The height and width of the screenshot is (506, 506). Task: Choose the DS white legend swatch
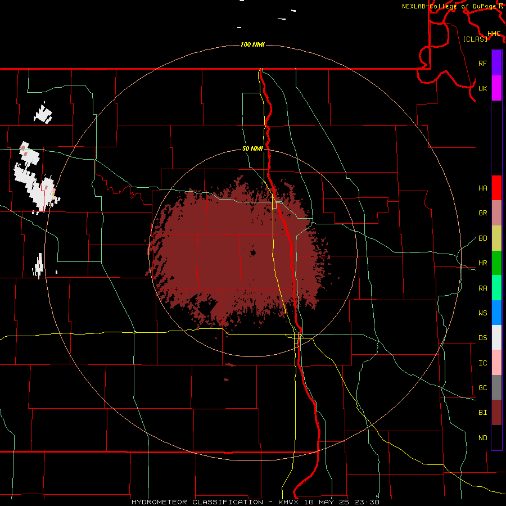(x=496, y=337)
